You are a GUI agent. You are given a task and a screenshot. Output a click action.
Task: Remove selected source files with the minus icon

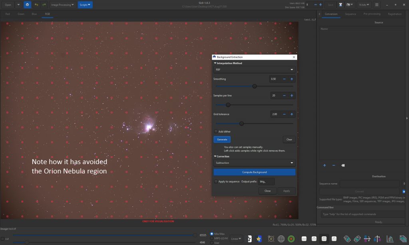(334, 165)
